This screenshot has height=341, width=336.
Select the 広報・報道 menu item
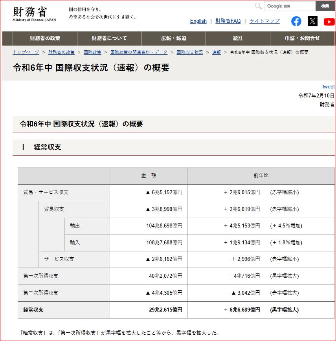pos(174,38)
